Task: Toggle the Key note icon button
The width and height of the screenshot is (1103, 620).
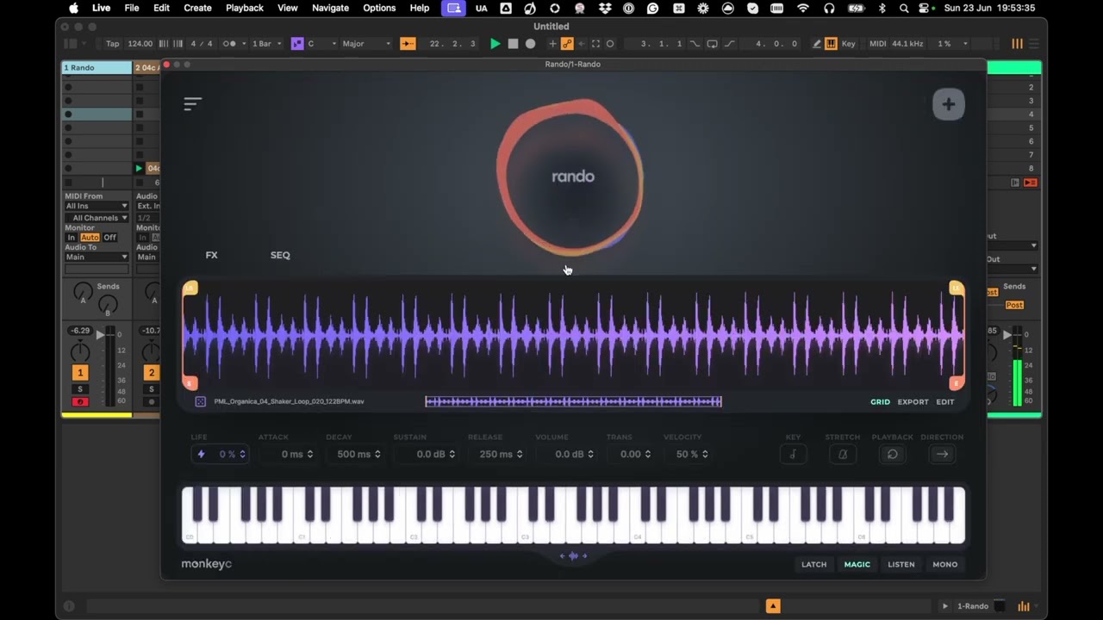Action: pyautogui.click(x=793, y=454)
